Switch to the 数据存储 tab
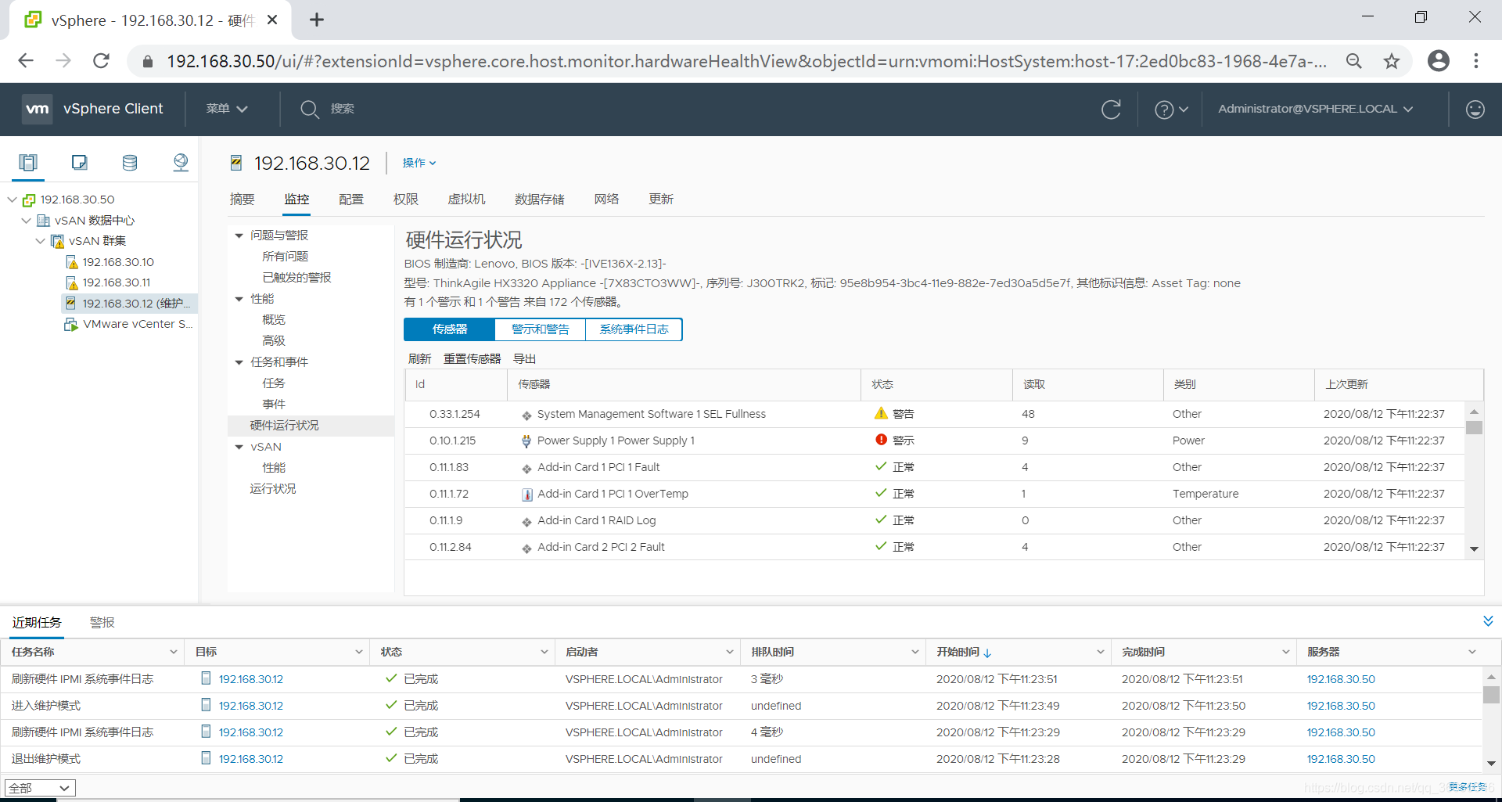The width and height of the screenshot is (1502, 802). [x=540, y=200]
